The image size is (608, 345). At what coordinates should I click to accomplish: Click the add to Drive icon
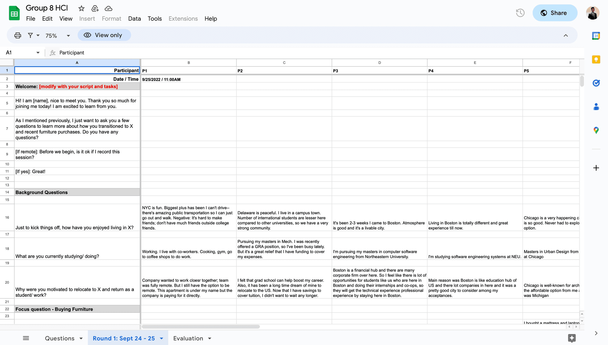(95, 9)
